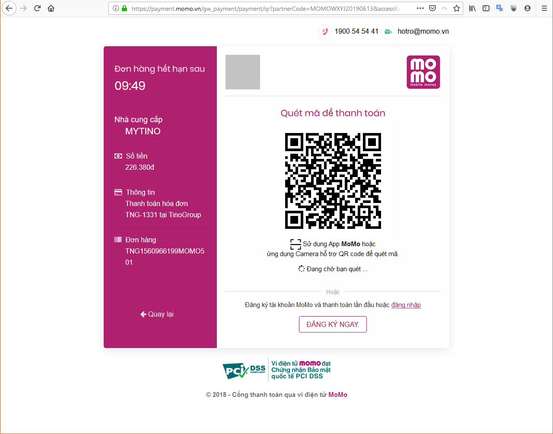The height and width of the screenshot is (434, 553).
Task: Click the PCI DSS compliant badge
Action: pyautogui.click(x=244, y=371)
